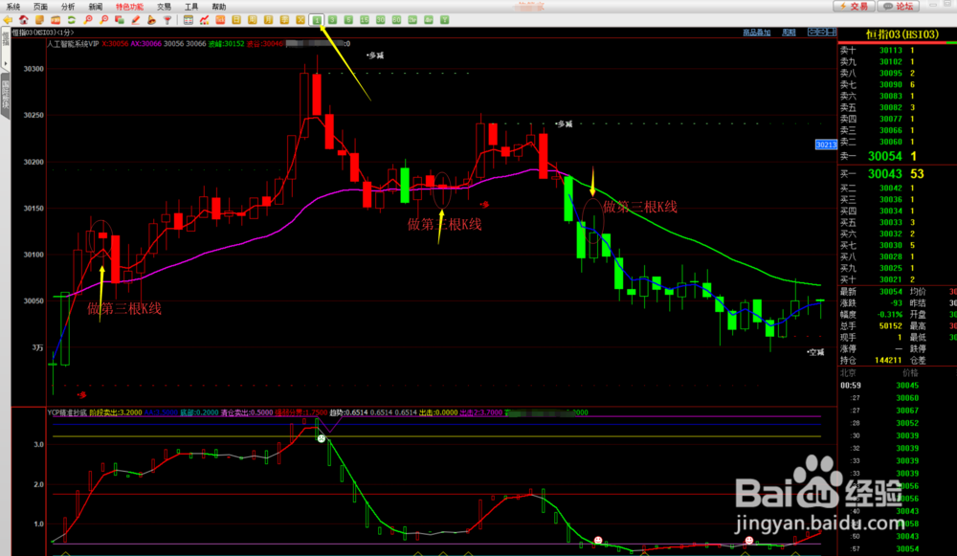957x556 pixels.
Task: Click the back arrow toolbar icon
Action: [x=8, y=20]
